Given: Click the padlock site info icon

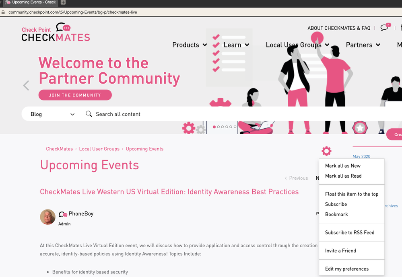Looking at the screenshot, I should click(x=3, y=12).
